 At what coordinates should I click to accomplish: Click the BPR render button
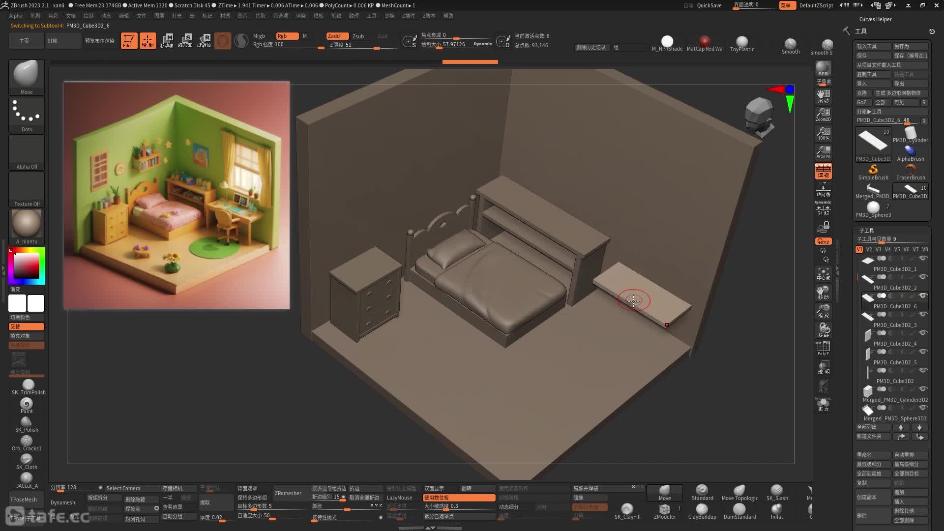click(x=823, y=69)
